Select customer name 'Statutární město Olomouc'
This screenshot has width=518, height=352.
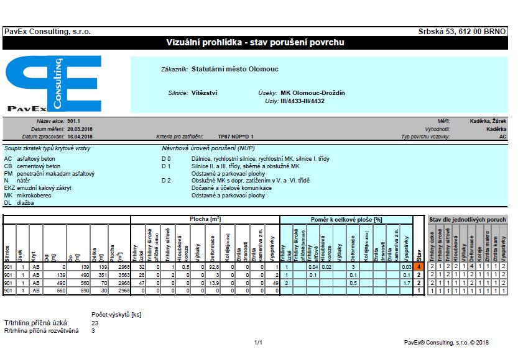pyautogui.click(x=235, y=69)
